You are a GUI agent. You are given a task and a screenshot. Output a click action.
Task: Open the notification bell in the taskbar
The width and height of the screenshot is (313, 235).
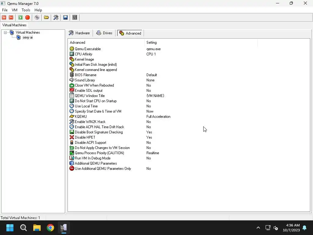(x=305, y=228)
